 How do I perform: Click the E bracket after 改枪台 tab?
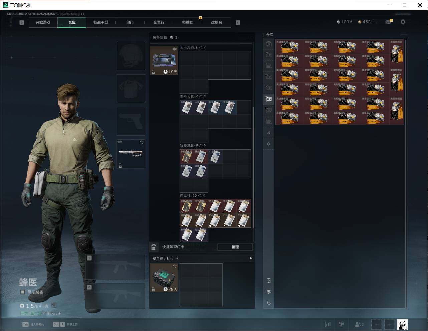pos(238,23)
